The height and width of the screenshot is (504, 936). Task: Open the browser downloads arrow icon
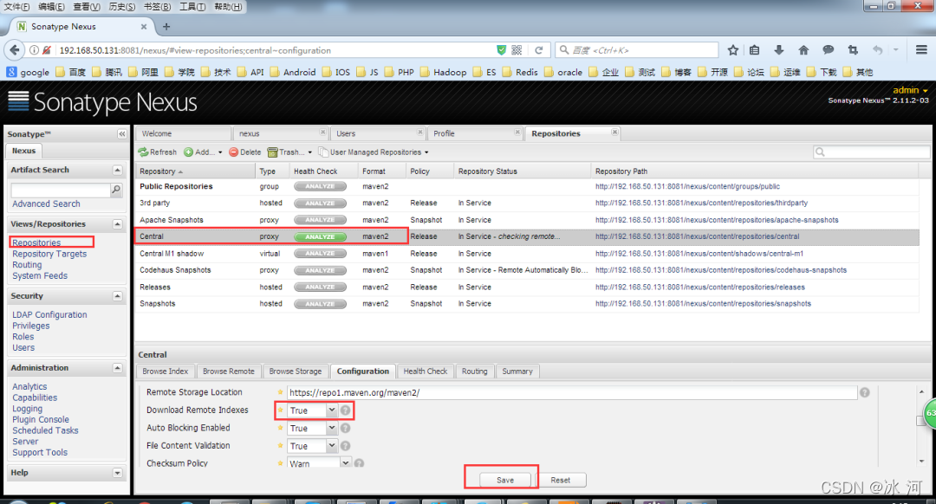coord(779,50)
